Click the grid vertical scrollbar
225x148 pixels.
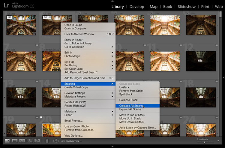click(x=220, y=14)
